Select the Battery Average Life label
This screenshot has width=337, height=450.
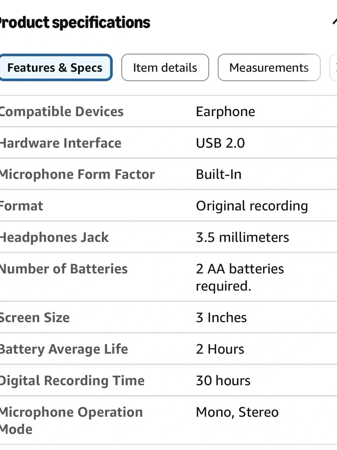tap(64, 349)
